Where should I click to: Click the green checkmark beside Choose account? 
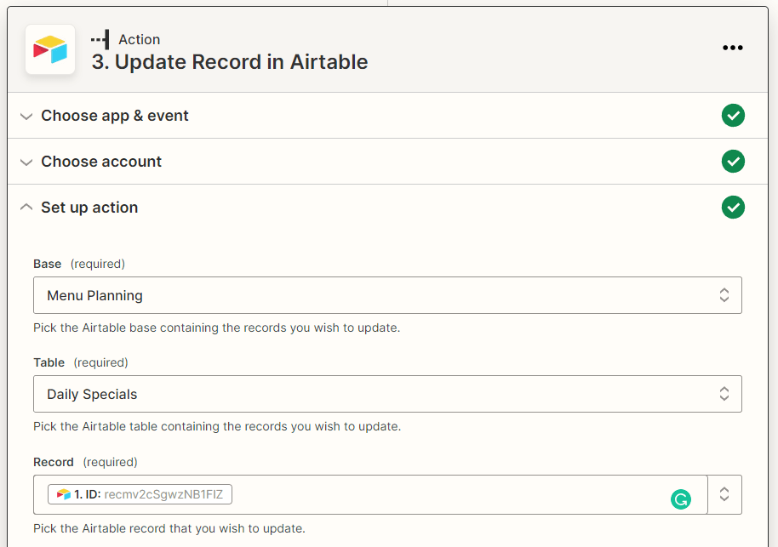[x=732, y=162]
